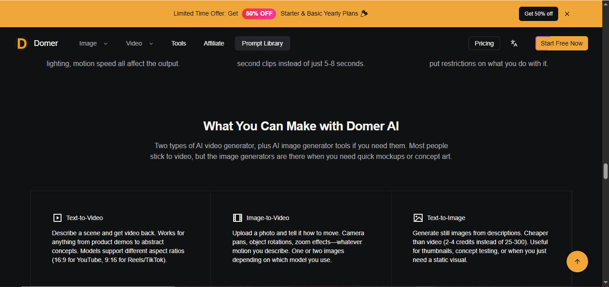609x287 pixels.
Task: Click the Text-to-Image picture icon
Action: click(418, 218)
